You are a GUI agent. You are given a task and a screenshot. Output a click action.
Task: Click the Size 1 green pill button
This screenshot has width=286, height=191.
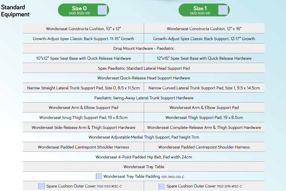pos(204,10)
